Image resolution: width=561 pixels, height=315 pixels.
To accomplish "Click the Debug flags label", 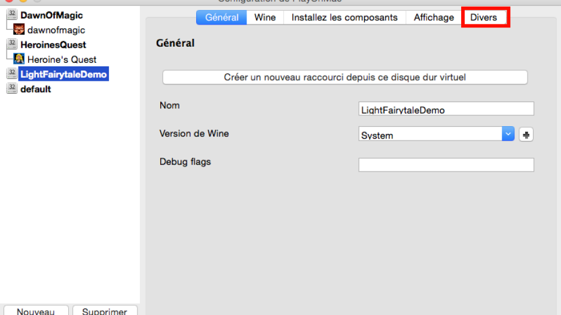I will [185, 161].
